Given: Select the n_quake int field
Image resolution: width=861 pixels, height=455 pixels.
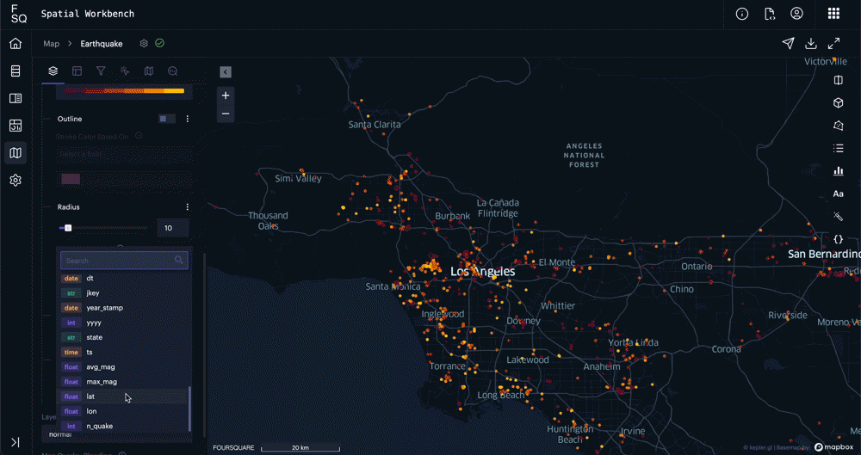Looking at the screenshot, I should click(125, 426).
